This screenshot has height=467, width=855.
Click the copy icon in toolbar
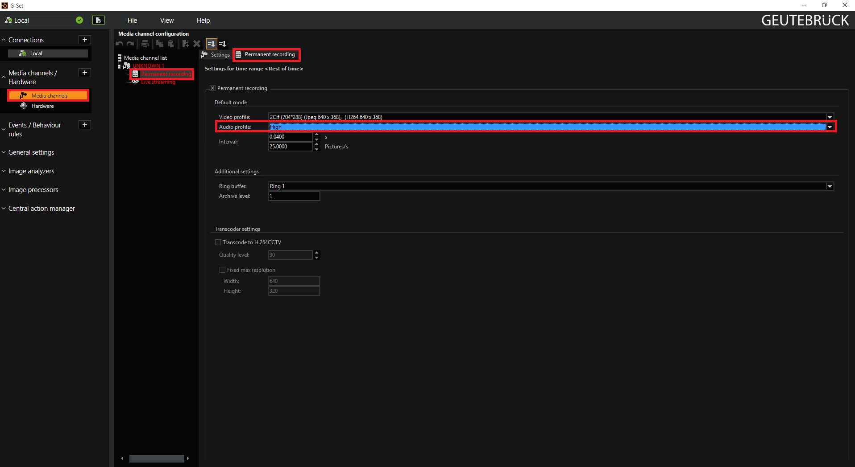coord(159,44)
